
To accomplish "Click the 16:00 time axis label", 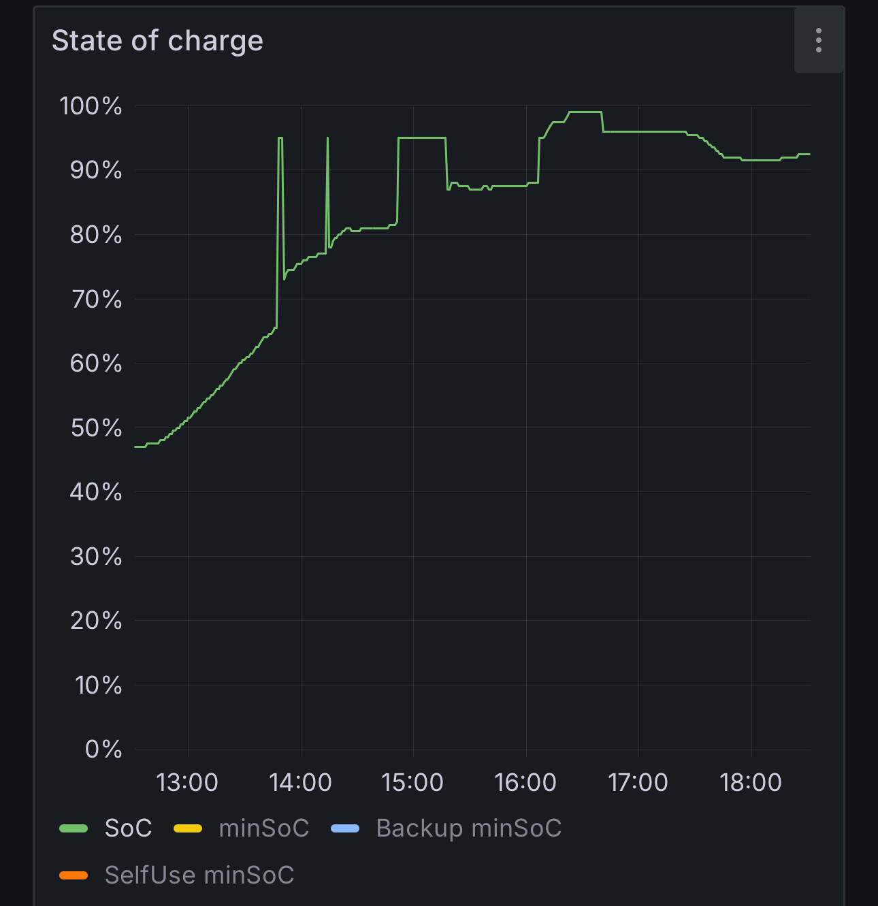I will (x=525, y=783).
